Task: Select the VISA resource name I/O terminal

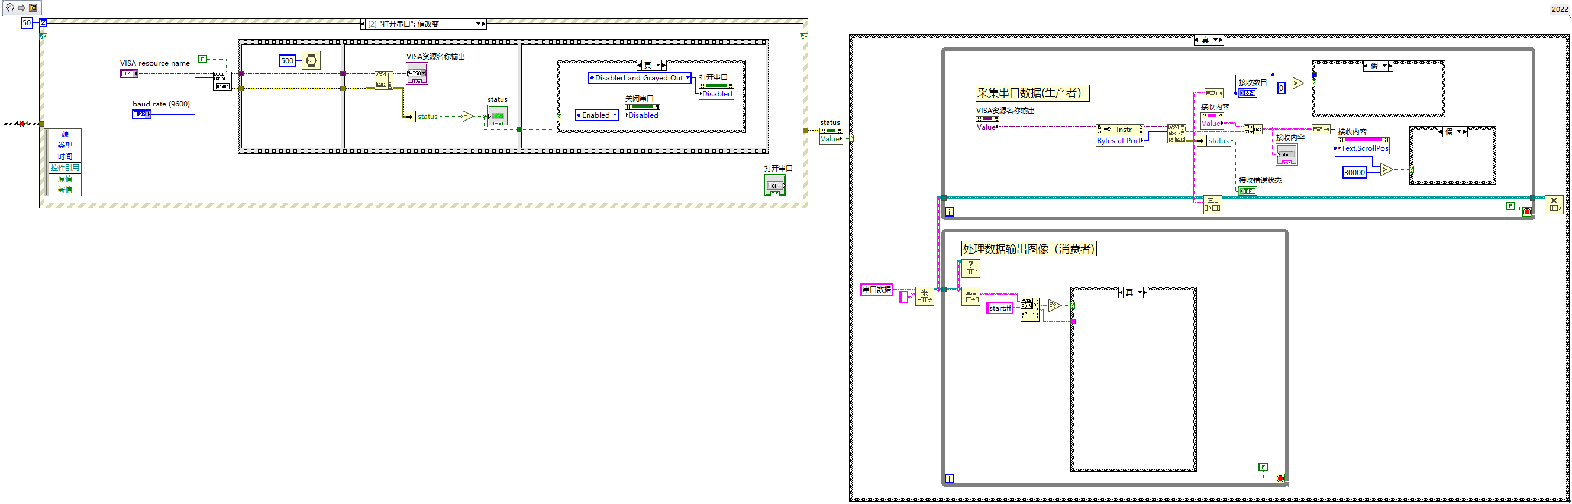Action: pos(129,73)
